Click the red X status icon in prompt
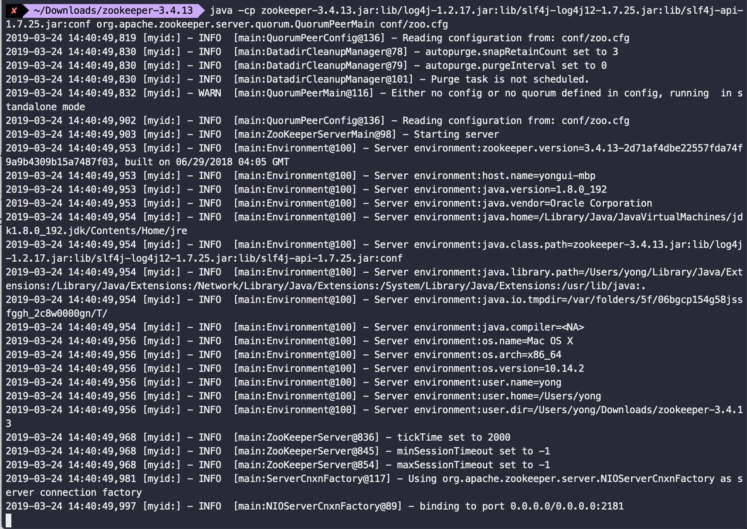 click(14, 11)
